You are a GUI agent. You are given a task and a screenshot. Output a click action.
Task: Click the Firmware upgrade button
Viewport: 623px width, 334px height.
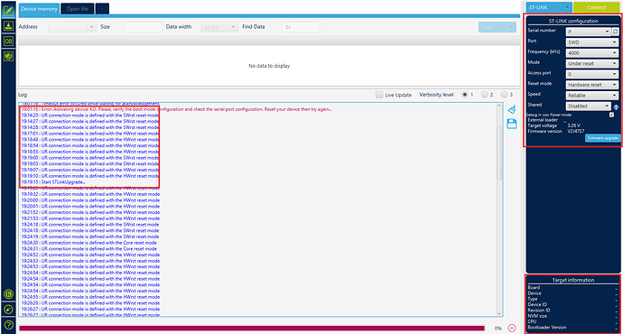pyautogui.click(x=603, y=138)
